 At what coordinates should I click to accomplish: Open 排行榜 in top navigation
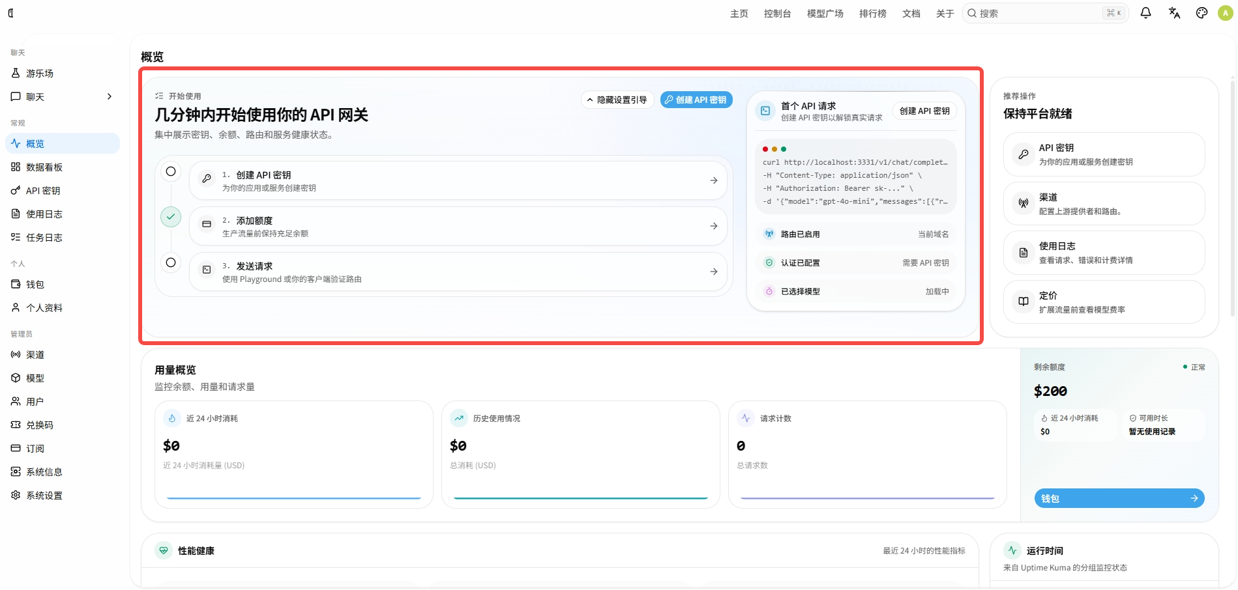pos(873,14)
